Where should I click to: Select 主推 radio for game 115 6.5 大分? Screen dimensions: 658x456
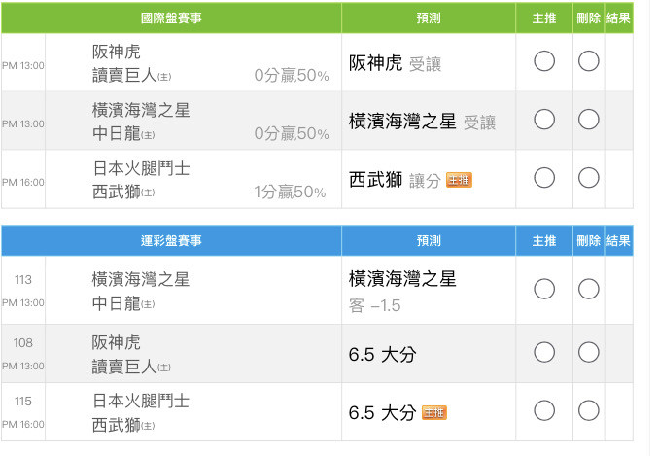544,410
